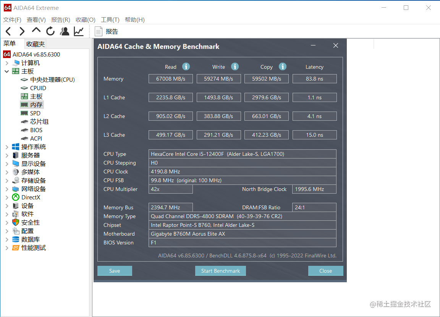Screen dimensions: 440x317
Task: Switch to the 菜单 tab
Action: (10, 44)
